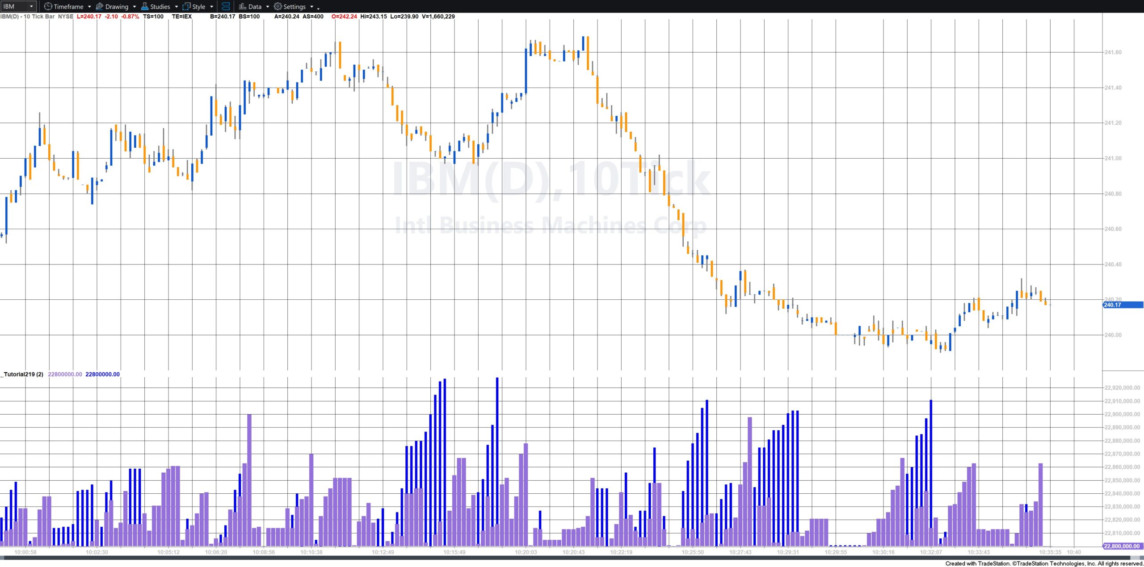The width and height of the screenshot is (1144, 567).
Task: Click the red "O=242.24" open value
Action: tap(344, 17)
